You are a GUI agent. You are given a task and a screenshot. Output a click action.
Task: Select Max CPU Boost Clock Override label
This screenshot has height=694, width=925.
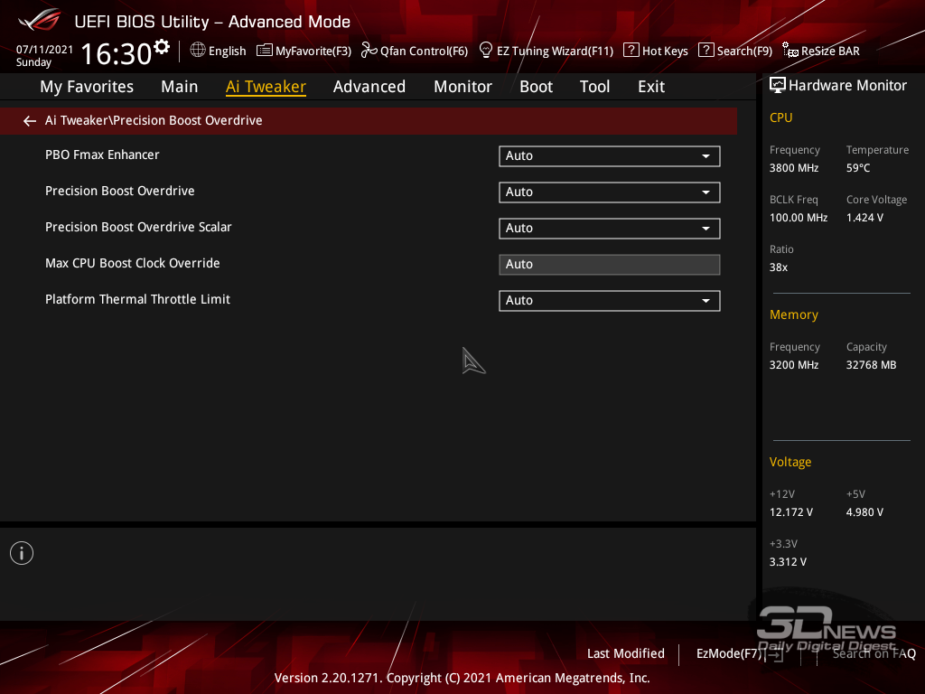(132, 263)
